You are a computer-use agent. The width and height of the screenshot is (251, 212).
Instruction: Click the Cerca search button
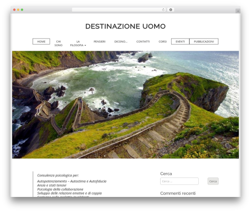click(213, 181)
